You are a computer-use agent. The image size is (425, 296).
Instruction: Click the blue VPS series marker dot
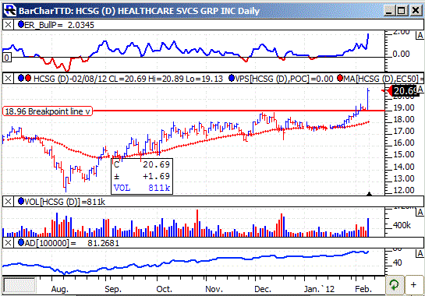tap(232, 78)
